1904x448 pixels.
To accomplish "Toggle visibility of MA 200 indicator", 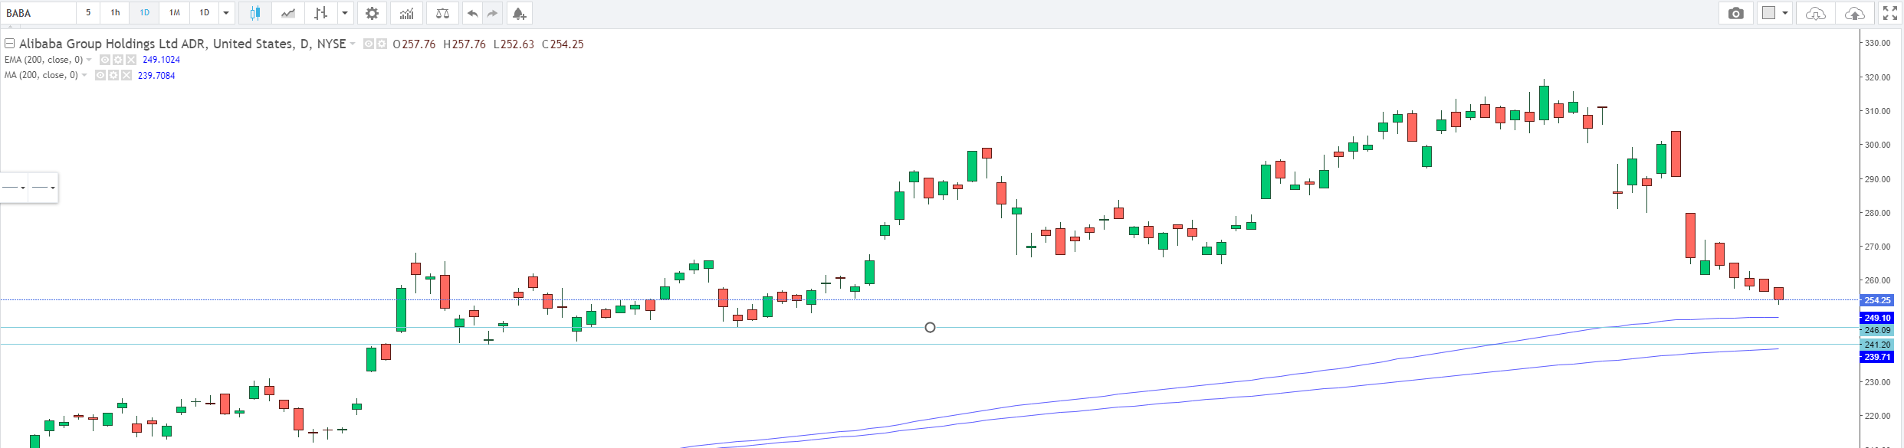I will pos(100,75).
